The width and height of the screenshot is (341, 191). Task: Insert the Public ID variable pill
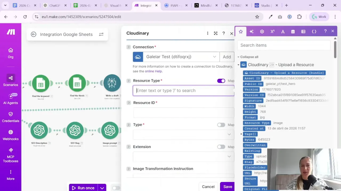tap(253, 84)
